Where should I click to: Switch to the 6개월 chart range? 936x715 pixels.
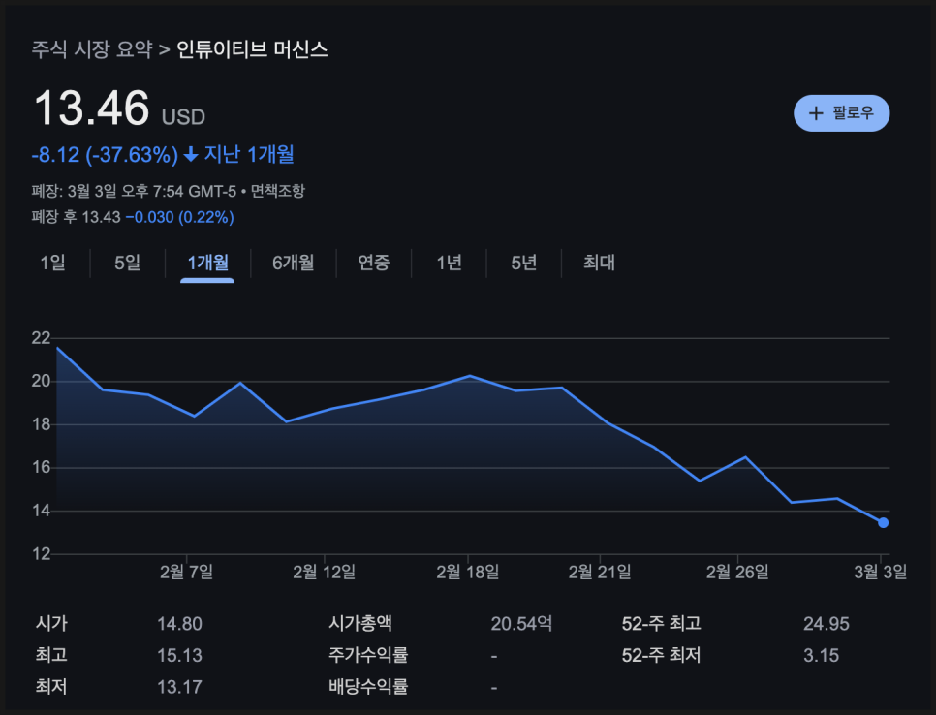(293, 263)
